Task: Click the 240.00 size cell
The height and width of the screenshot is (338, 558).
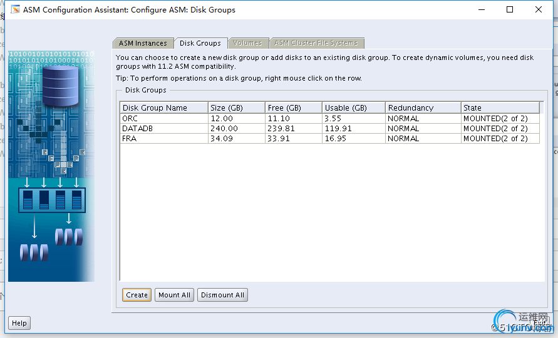Action: (237, 128)
